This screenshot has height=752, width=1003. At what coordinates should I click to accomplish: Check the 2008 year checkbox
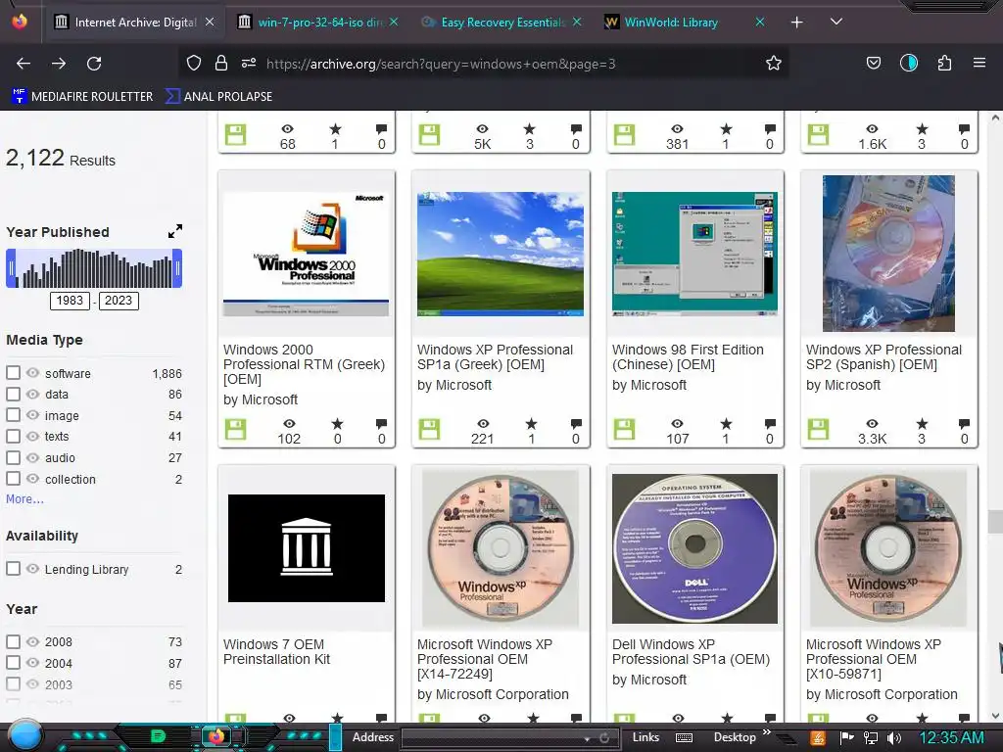pos(14,641)
